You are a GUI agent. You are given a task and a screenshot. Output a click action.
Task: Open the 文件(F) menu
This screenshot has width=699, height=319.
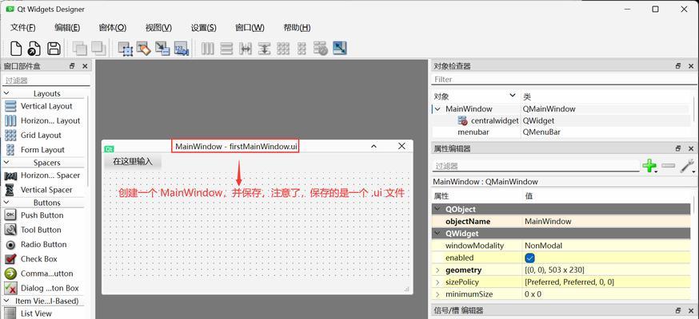click(22, 28)
